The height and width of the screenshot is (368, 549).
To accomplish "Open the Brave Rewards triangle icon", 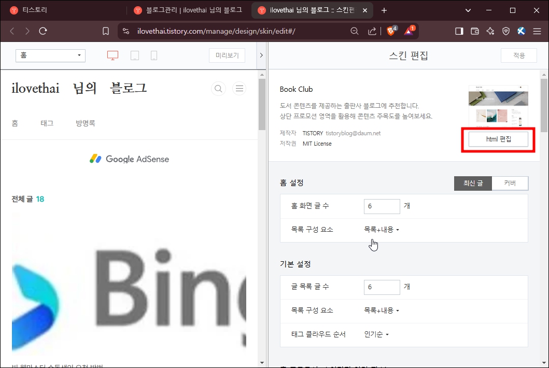I will pyautogui.click(x=409, y=31).
